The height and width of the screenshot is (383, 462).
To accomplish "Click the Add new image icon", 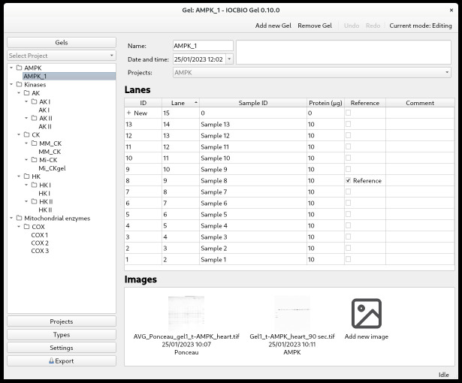I will point(367,313).
